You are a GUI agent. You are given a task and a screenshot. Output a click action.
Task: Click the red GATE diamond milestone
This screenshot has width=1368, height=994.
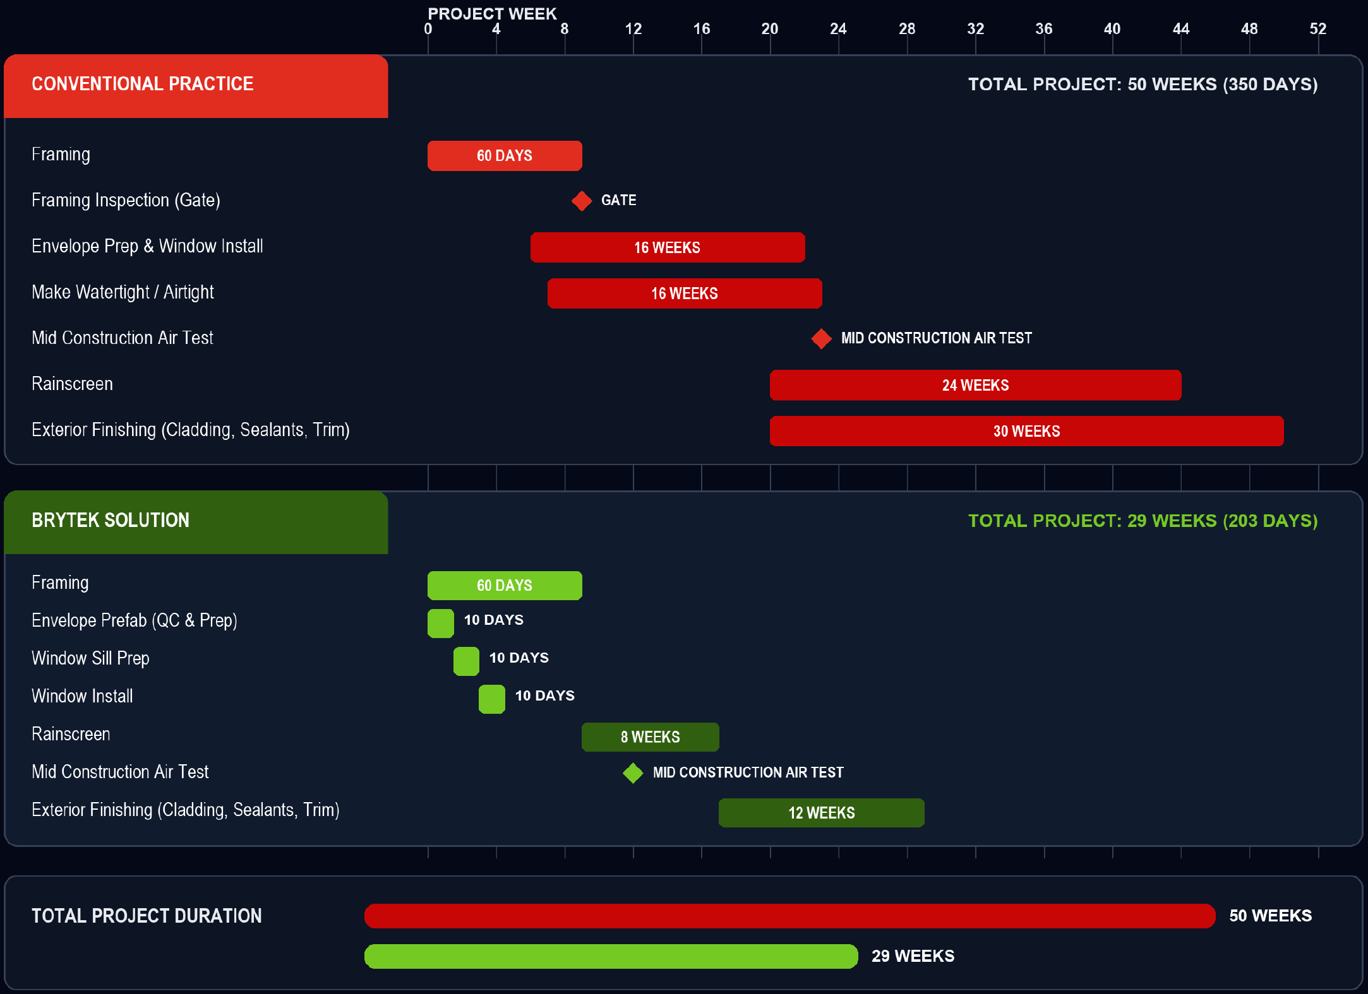(x=582, y=201)
